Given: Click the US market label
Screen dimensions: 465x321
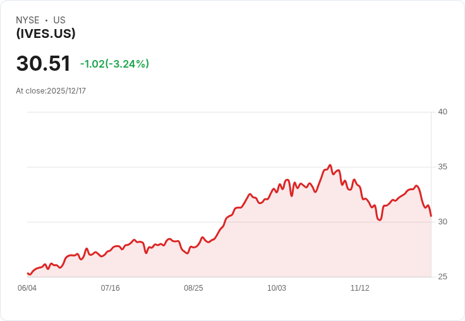Looking at the screenshot, I should point(59,20).
